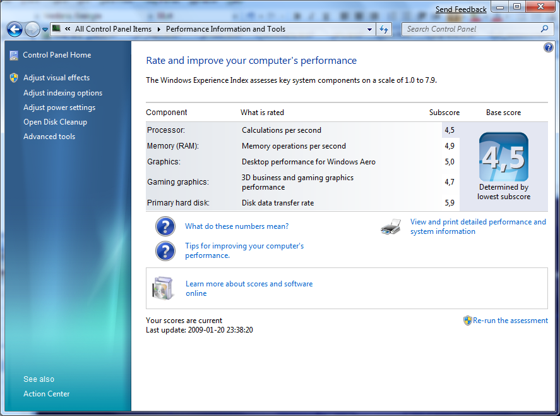This screenshot has width=560, height=416.
Task: Click the printer icon
Action: (x=391, y=227)
